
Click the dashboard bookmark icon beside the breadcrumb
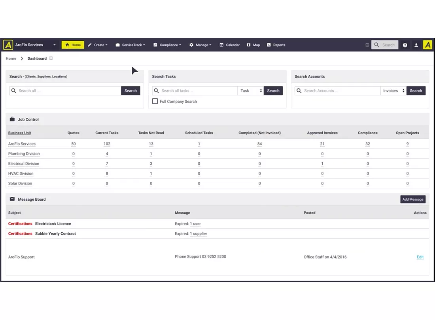click(51, 58)
